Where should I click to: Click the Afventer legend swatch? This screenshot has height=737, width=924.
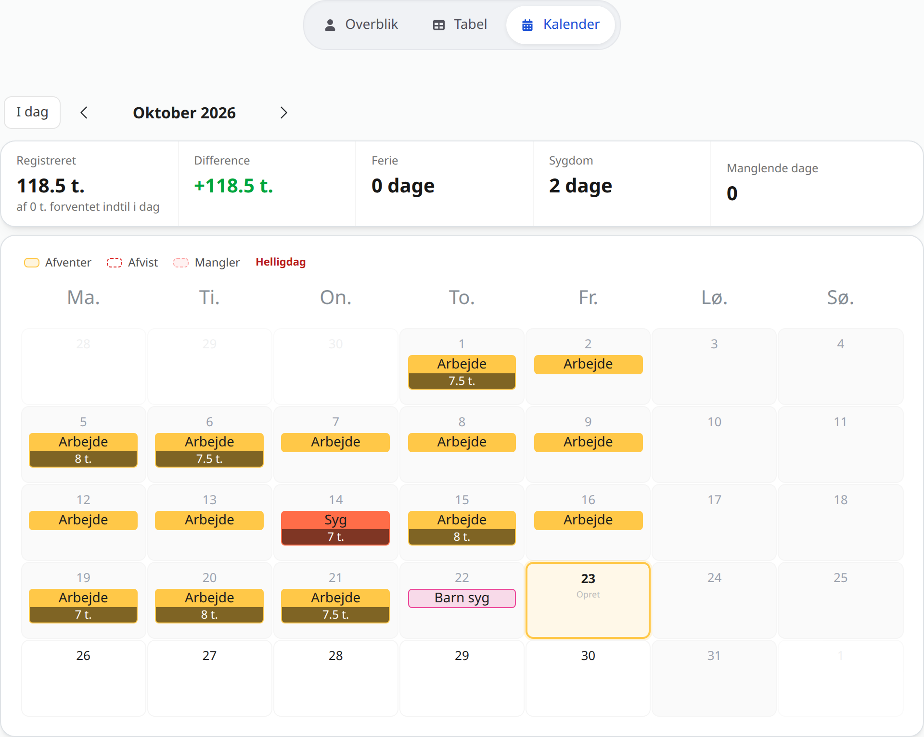coord(32,263)
